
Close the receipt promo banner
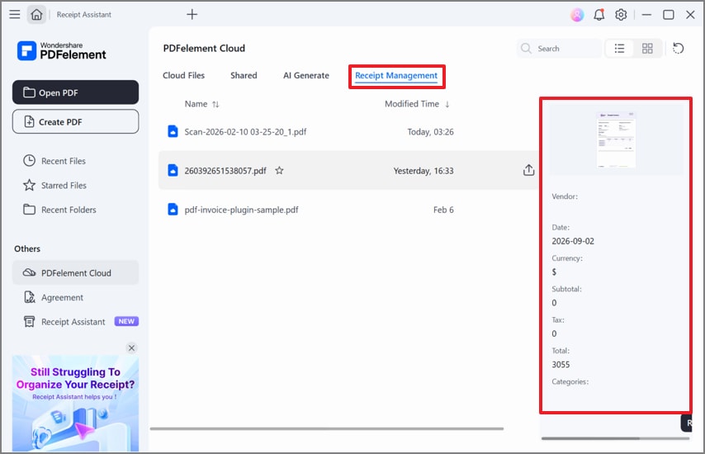(131, 348)
